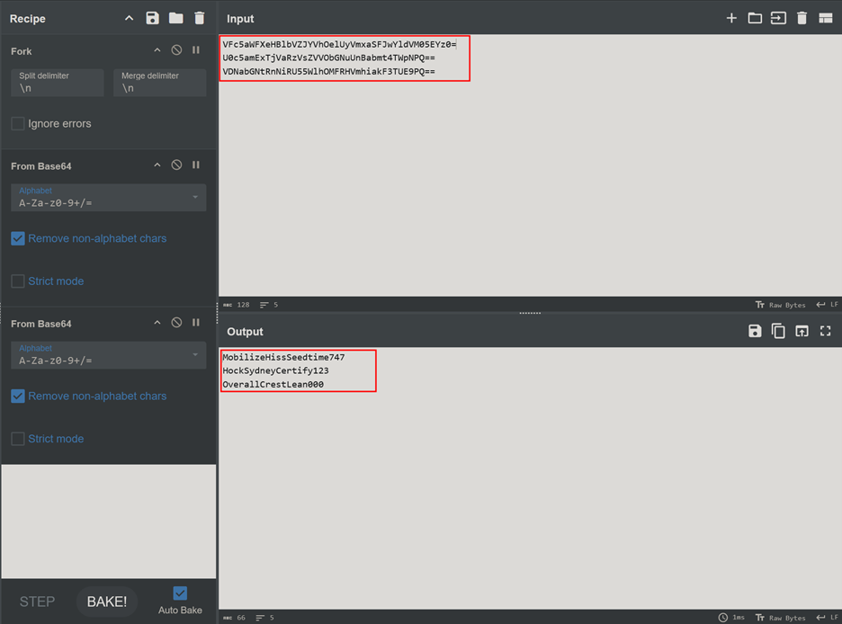The image size is (842, 624).
Task: Enable Ignore errors checkbox
Action: coord(18,123)
